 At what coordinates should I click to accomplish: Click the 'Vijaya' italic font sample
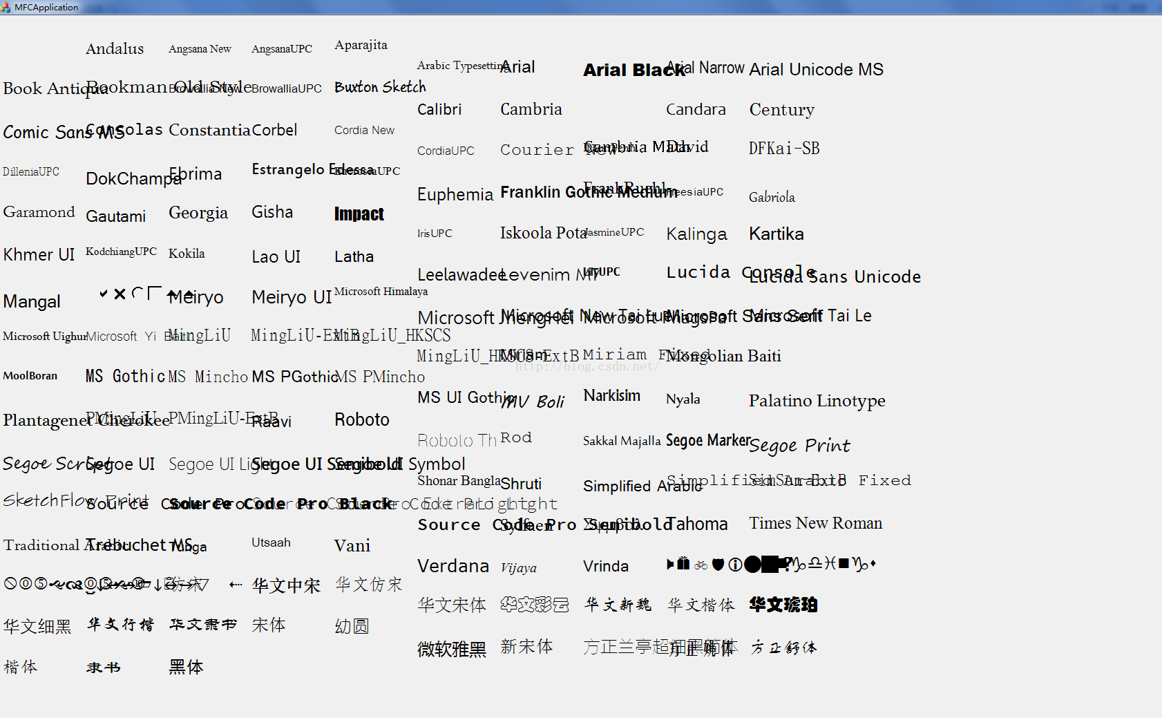(519, 568)
